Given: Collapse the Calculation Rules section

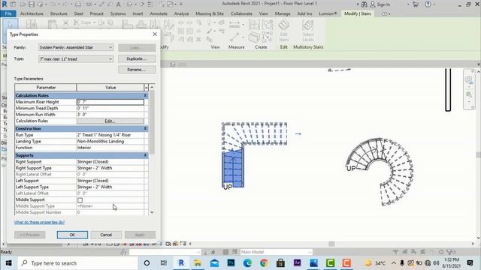Looking at the screenshot, I should pos(145,95).
